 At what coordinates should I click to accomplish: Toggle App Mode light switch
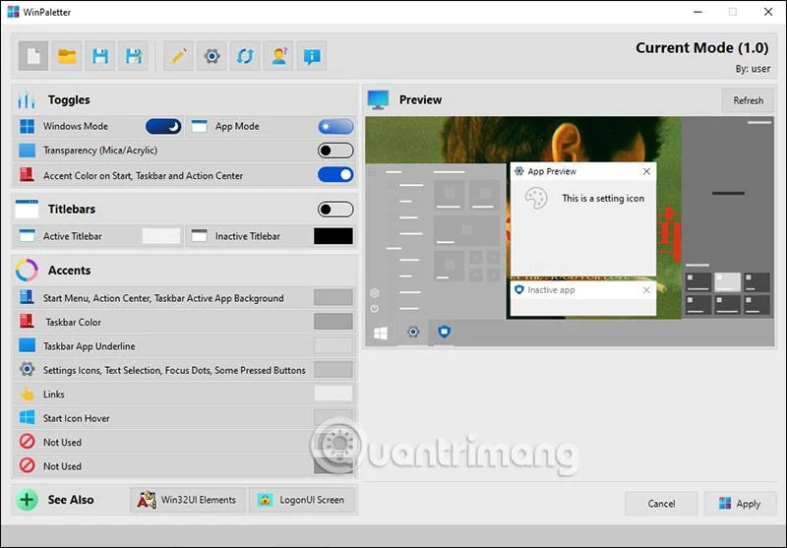(x=335, y=127)
